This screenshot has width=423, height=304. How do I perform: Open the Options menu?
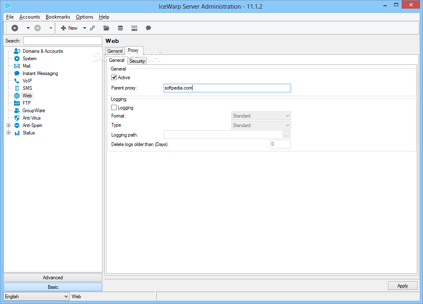tap(85, 17)
